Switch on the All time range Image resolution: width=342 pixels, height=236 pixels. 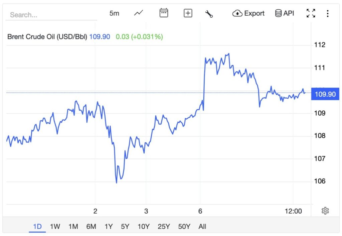[202, 226]
